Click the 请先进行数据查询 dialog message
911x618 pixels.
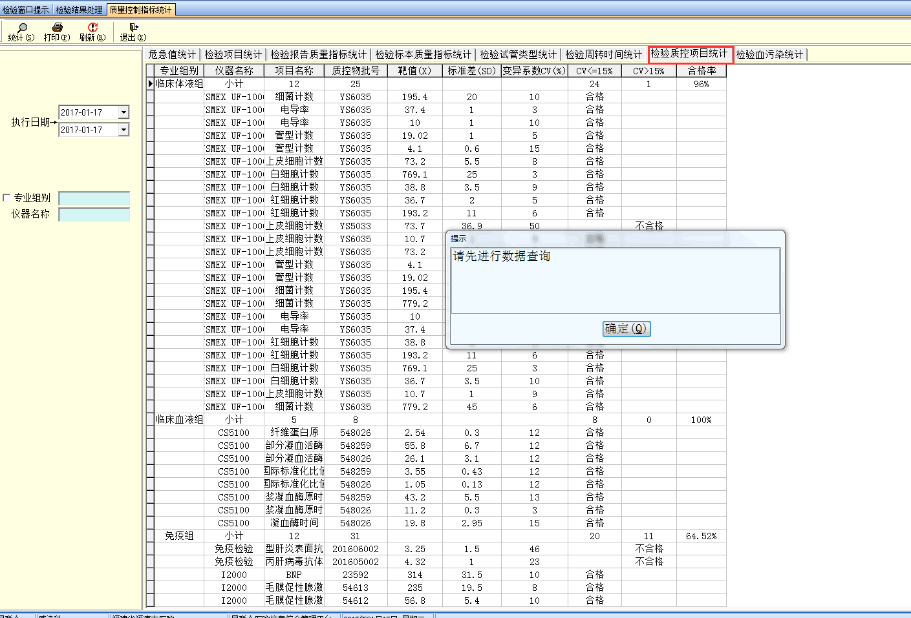502,256
